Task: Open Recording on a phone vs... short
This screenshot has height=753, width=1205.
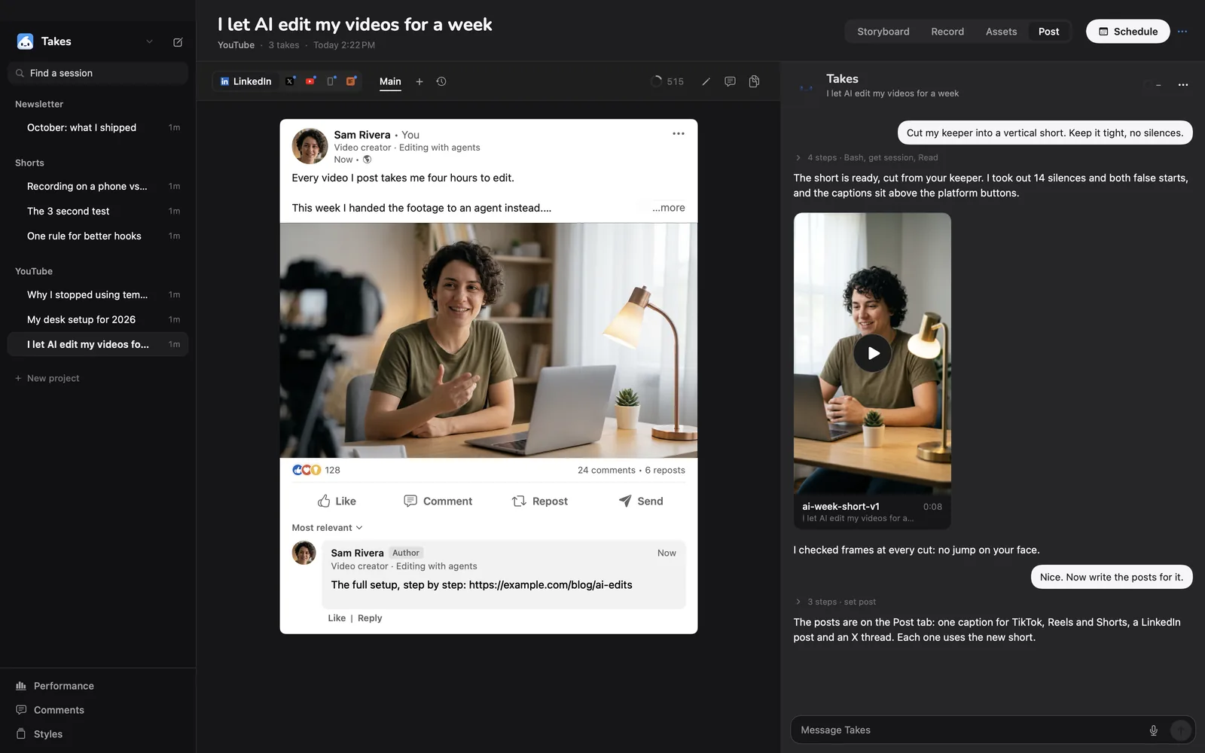Action: click(x=98, y=186)
